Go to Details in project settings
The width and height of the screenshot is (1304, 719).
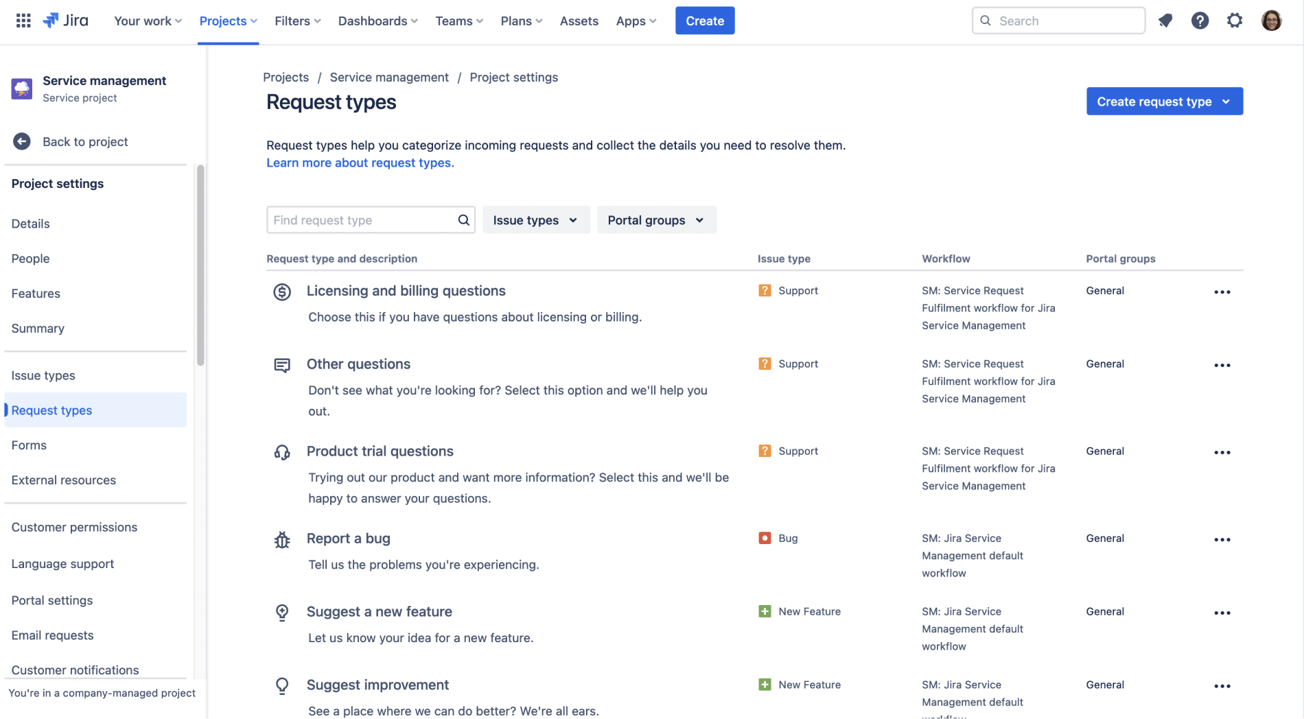(x=30, y=224)
